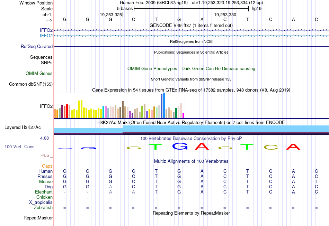Click the H3K27Ac Mark ENCODE track title
Screen dimensions: 329x226
[191, 123]
